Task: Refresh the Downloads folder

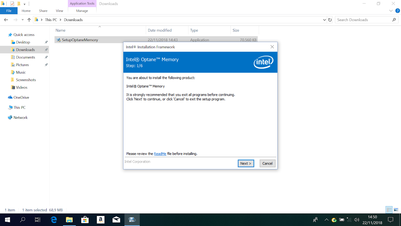Action: tap(330, 20)
